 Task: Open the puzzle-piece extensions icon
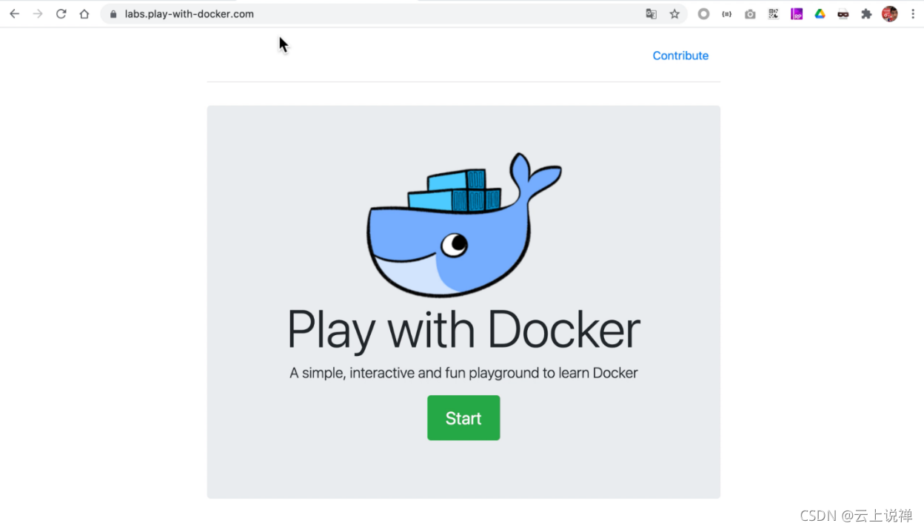[x=866, y=13]
